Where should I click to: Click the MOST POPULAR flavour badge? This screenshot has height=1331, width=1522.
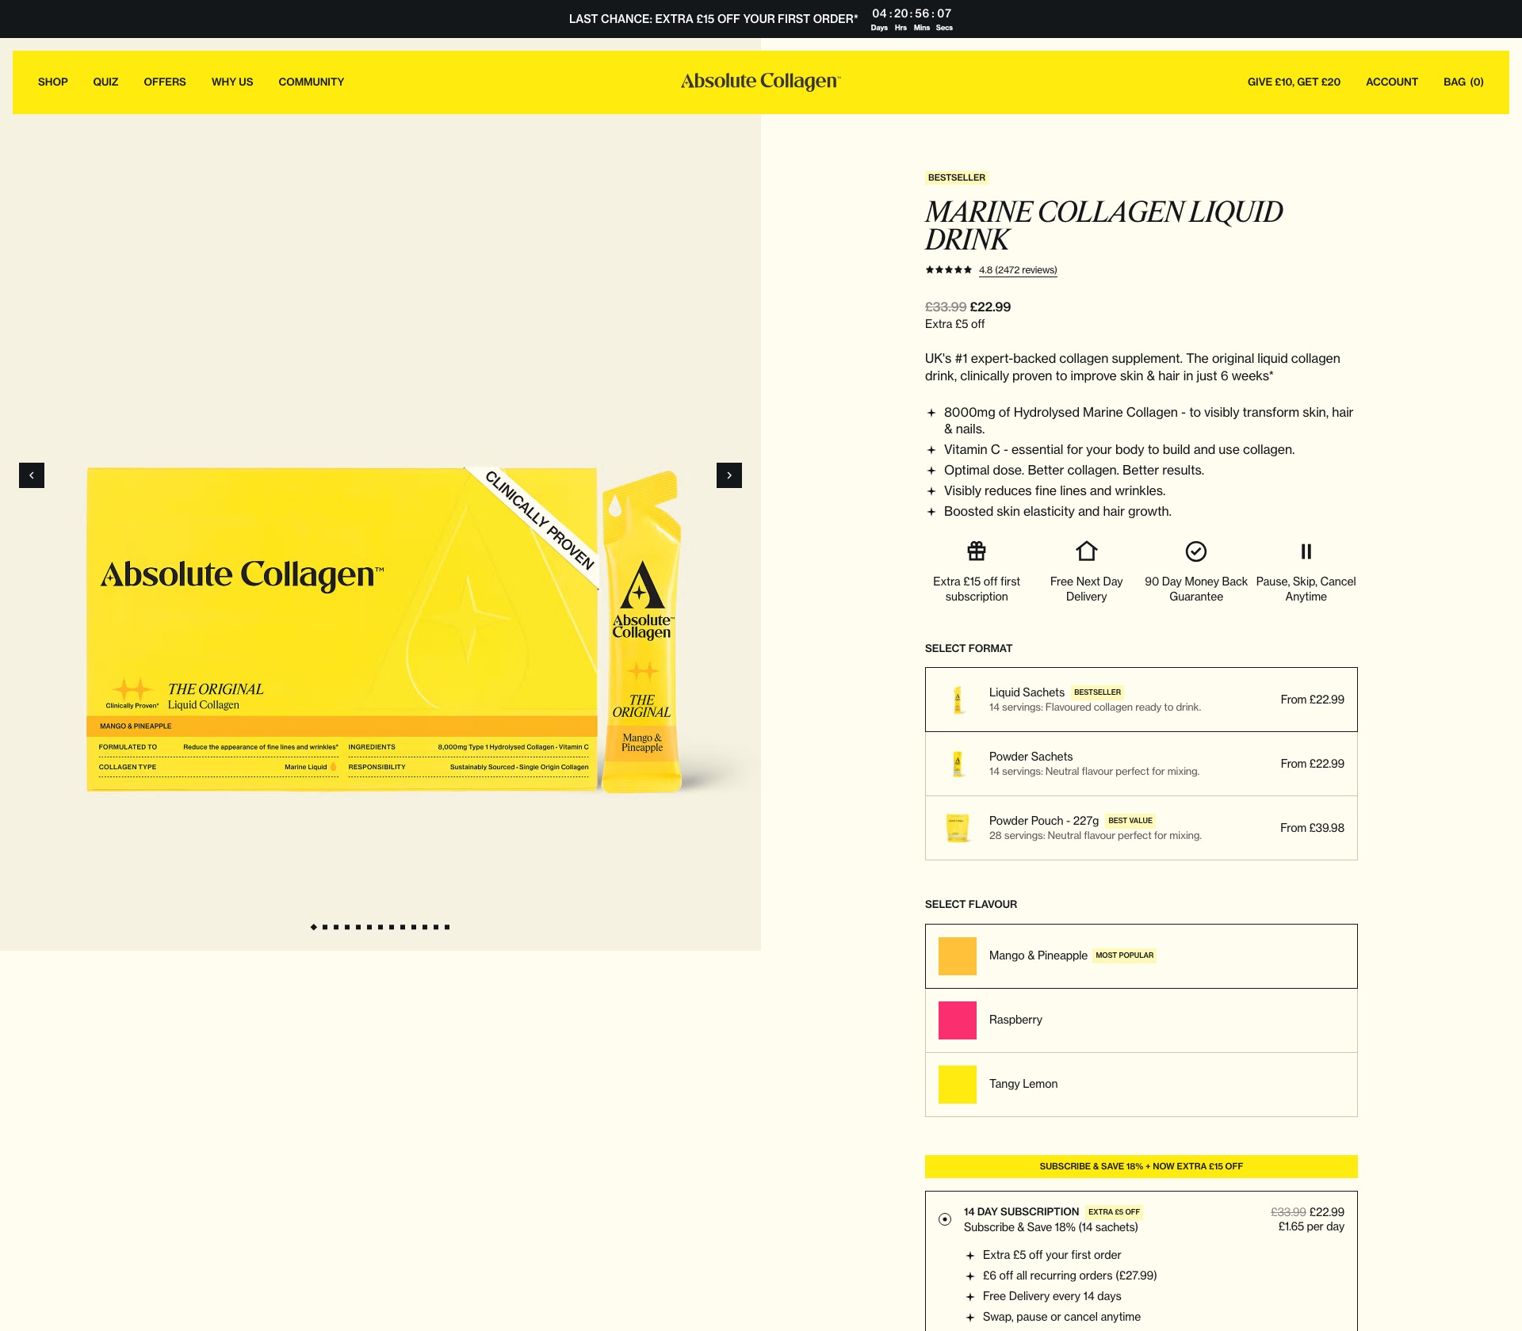point(1125,955)
